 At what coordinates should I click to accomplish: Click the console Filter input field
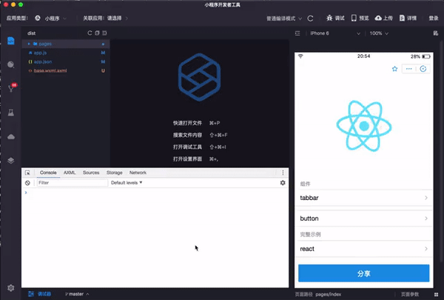click(x=73, y=183)
